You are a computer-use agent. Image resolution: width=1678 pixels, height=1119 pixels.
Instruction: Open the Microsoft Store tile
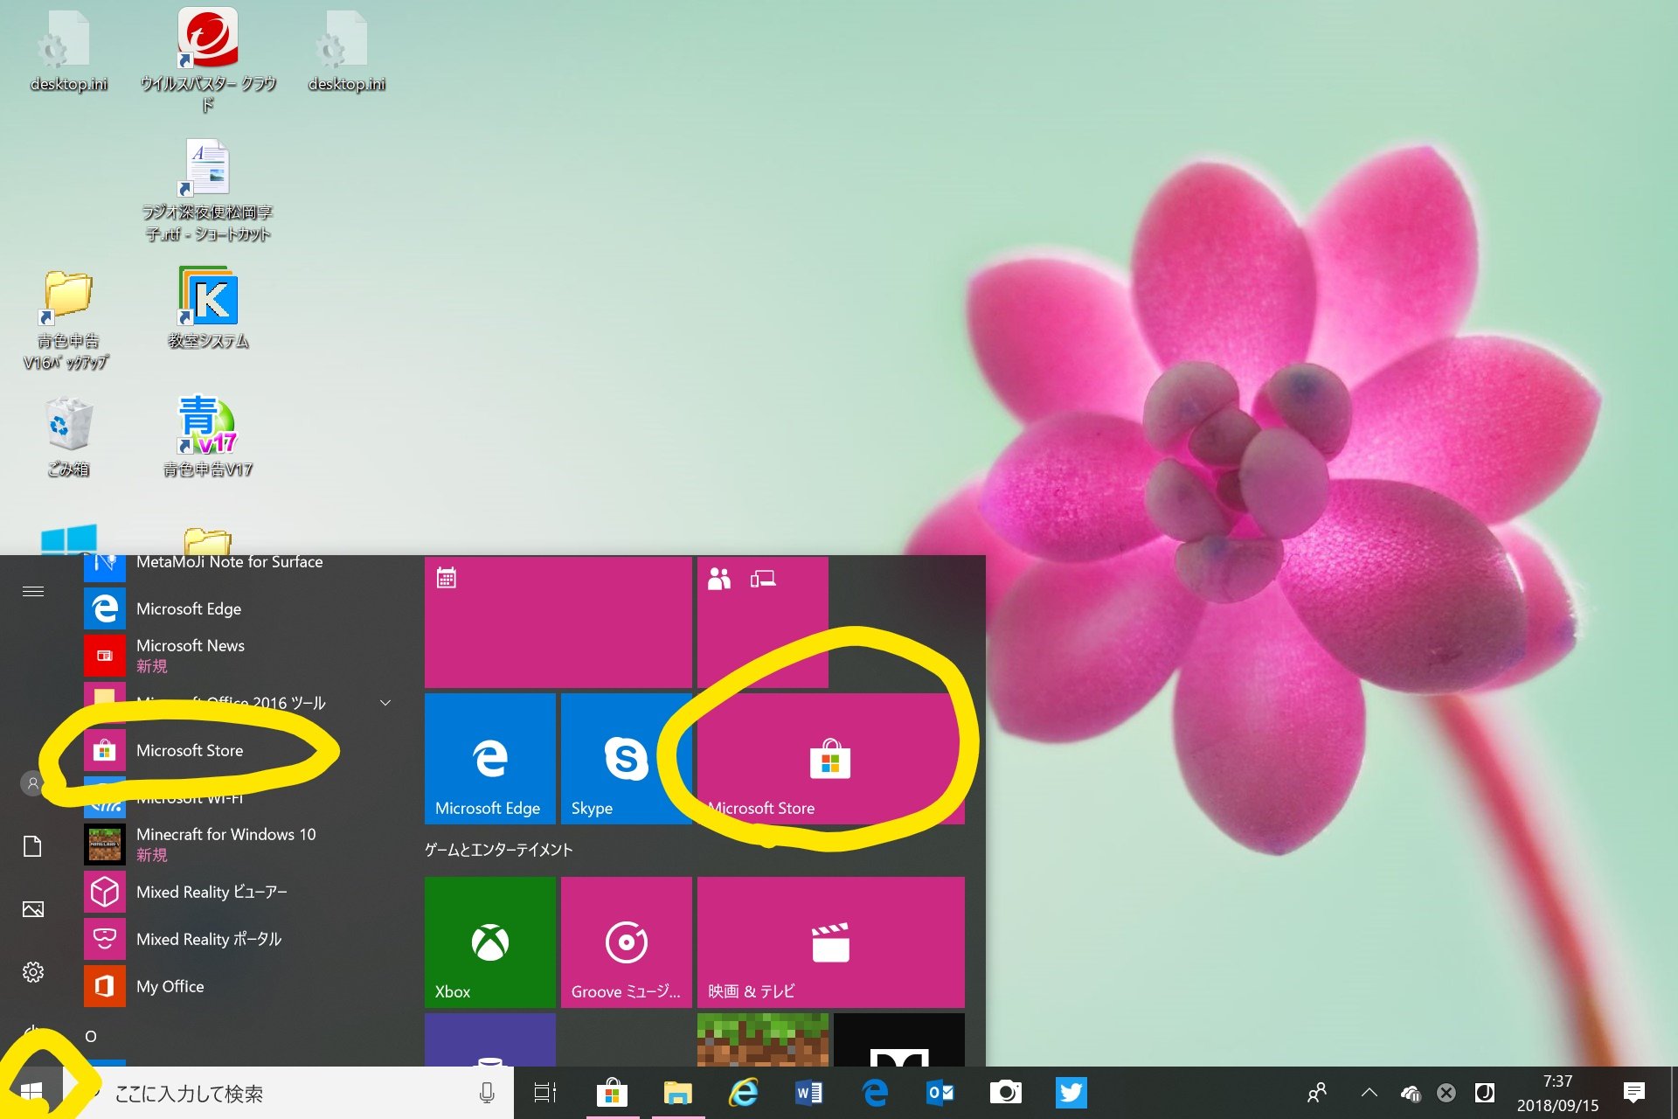tap(830, 759)
